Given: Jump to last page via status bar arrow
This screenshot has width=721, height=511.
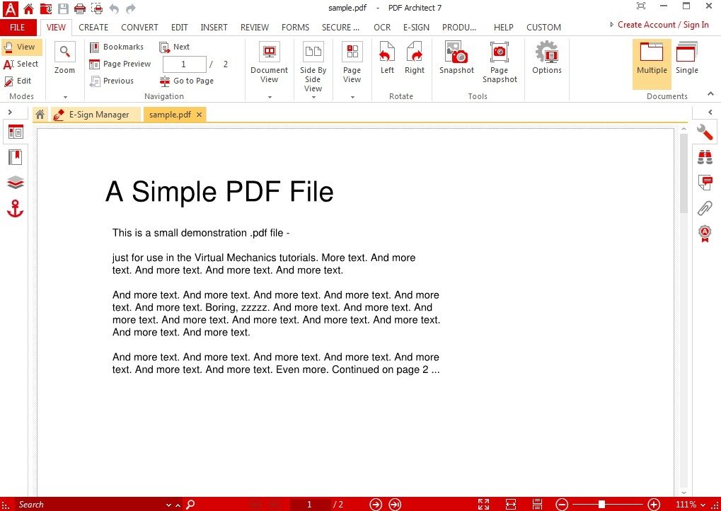Looking at the screenshot, I should tap(395, 505).
